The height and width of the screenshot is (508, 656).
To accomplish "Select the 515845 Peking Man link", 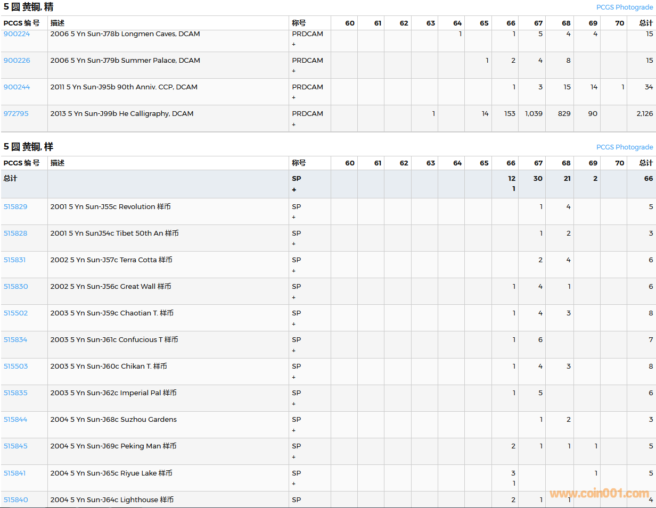I will pyautogui.click(x=15, y=446).
